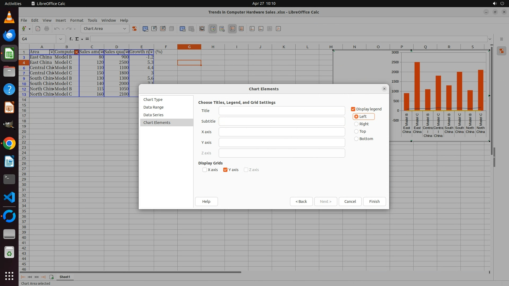This screenshot has width=509, height=286.
Task: Click the Format Selection toolbar icon
Action: (134, 29)
